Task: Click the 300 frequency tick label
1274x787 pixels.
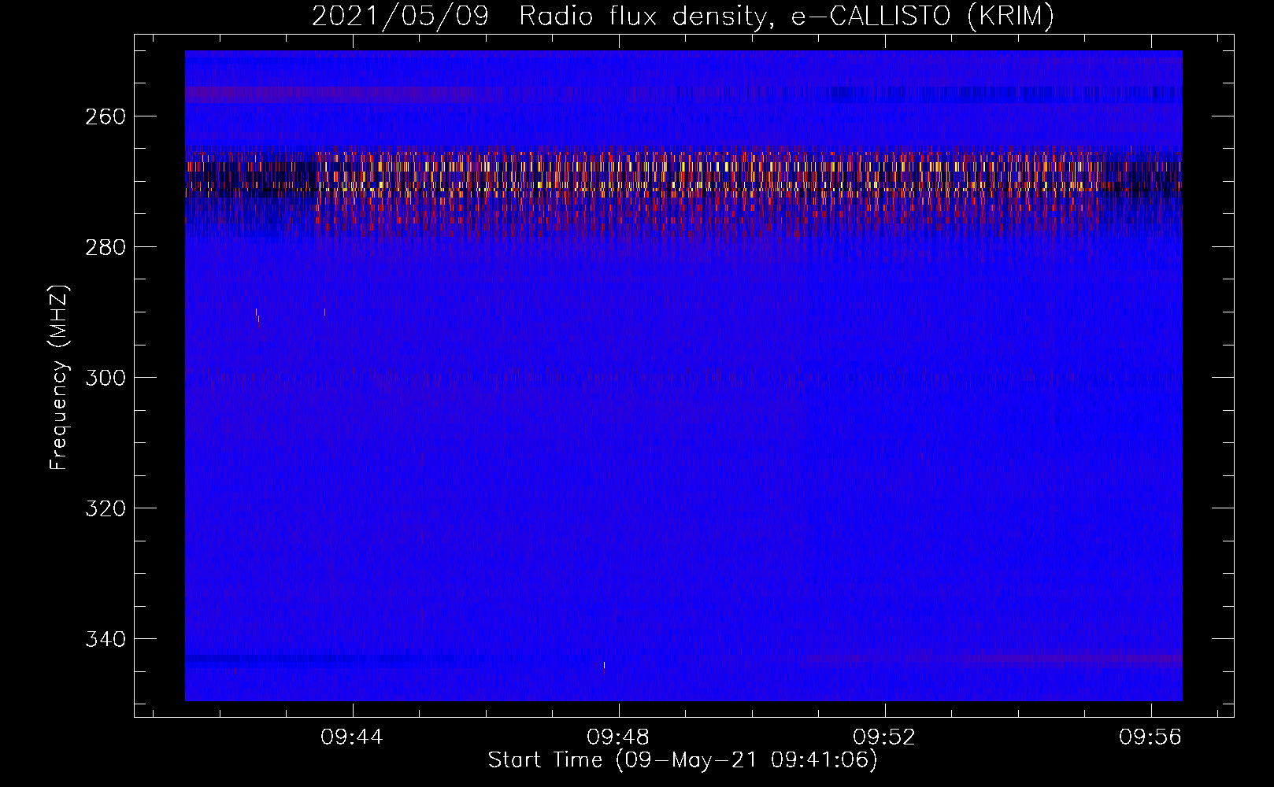Action: point(106,378)
